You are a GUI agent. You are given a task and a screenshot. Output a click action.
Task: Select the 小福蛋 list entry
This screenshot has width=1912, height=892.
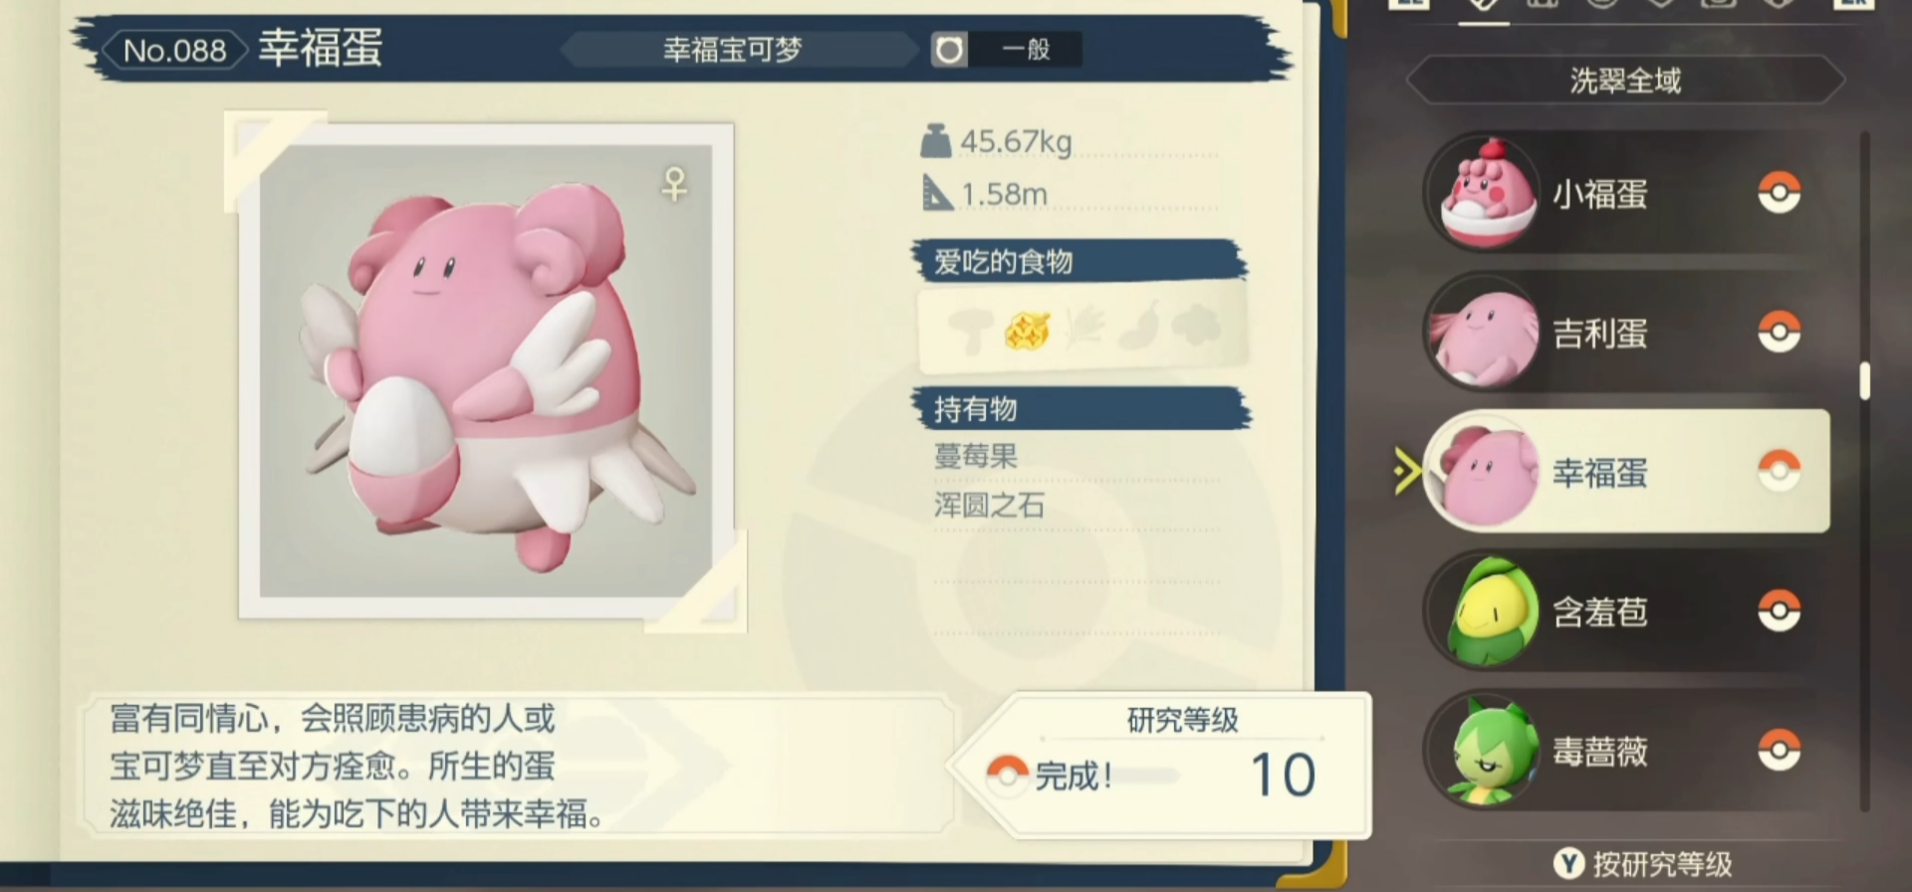[x=1625, y=192]
